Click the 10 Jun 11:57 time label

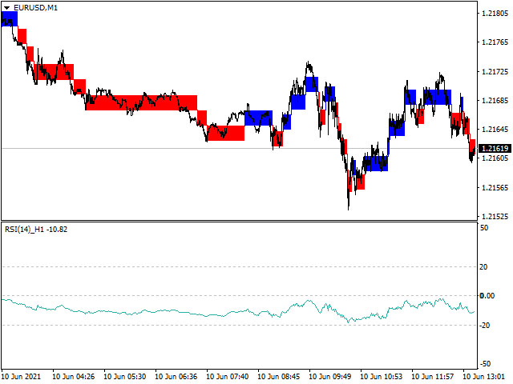pos(433,377)
